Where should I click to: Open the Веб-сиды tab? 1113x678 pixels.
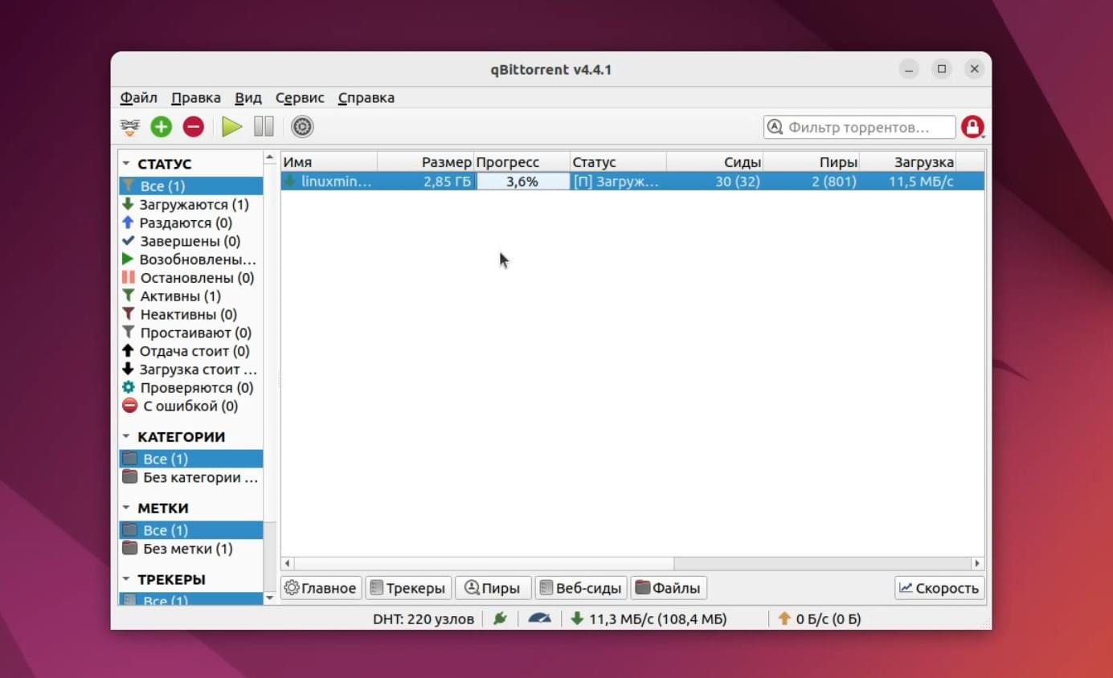click(581, 588)
